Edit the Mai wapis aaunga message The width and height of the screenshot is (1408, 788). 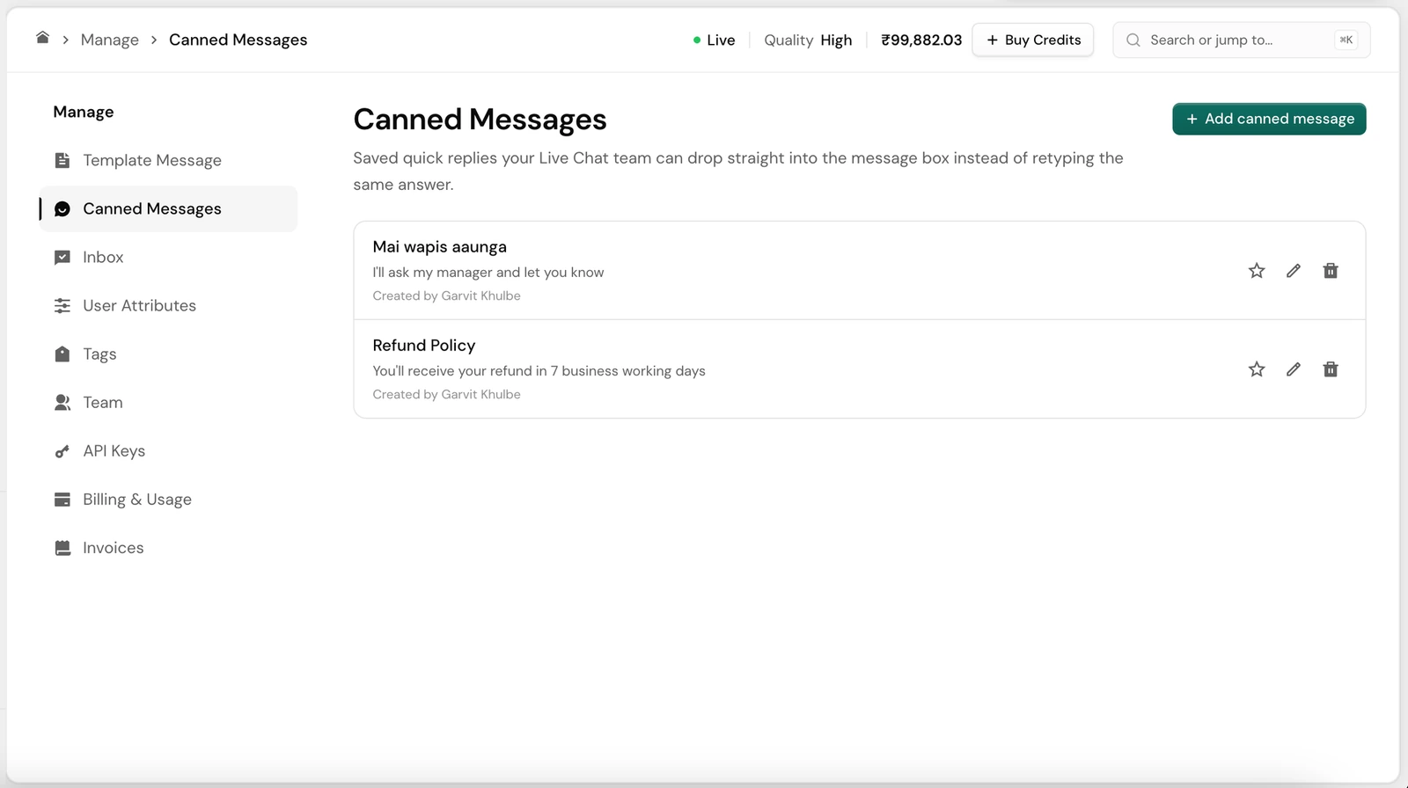pos(1294,271)
